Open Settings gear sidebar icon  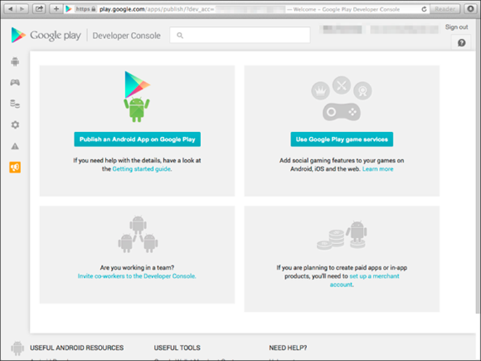[15, 125]
